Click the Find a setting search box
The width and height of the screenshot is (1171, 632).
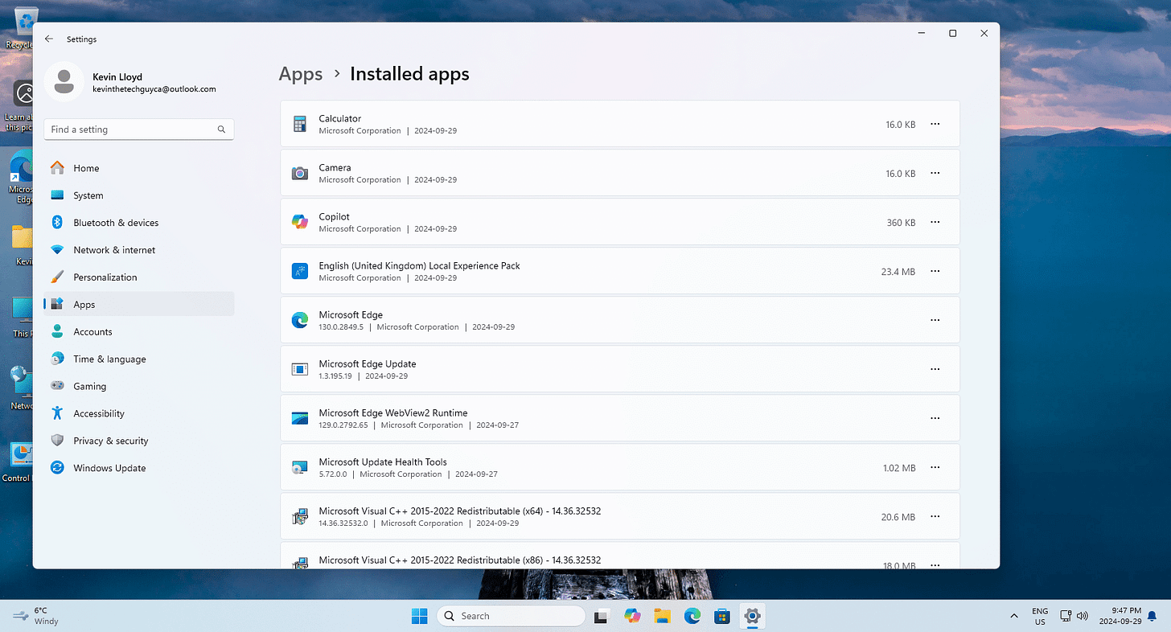coord(138,129)
